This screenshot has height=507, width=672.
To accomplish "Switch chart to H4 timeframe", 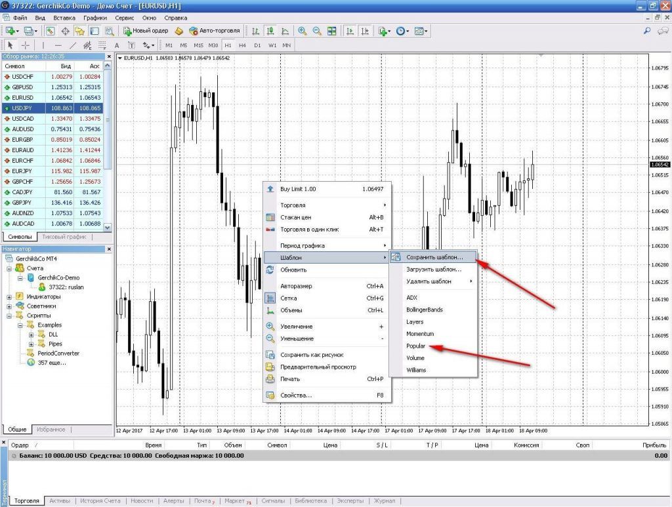I will coord(242,45).
